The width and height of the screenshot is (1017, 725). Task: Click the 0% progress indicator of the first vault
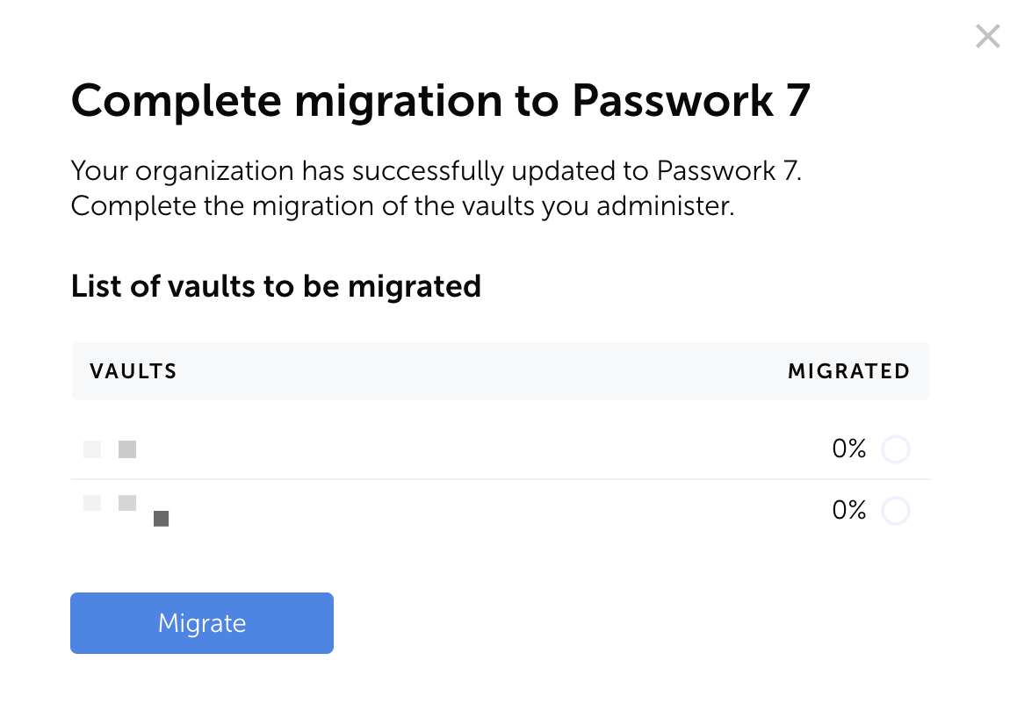848,449
